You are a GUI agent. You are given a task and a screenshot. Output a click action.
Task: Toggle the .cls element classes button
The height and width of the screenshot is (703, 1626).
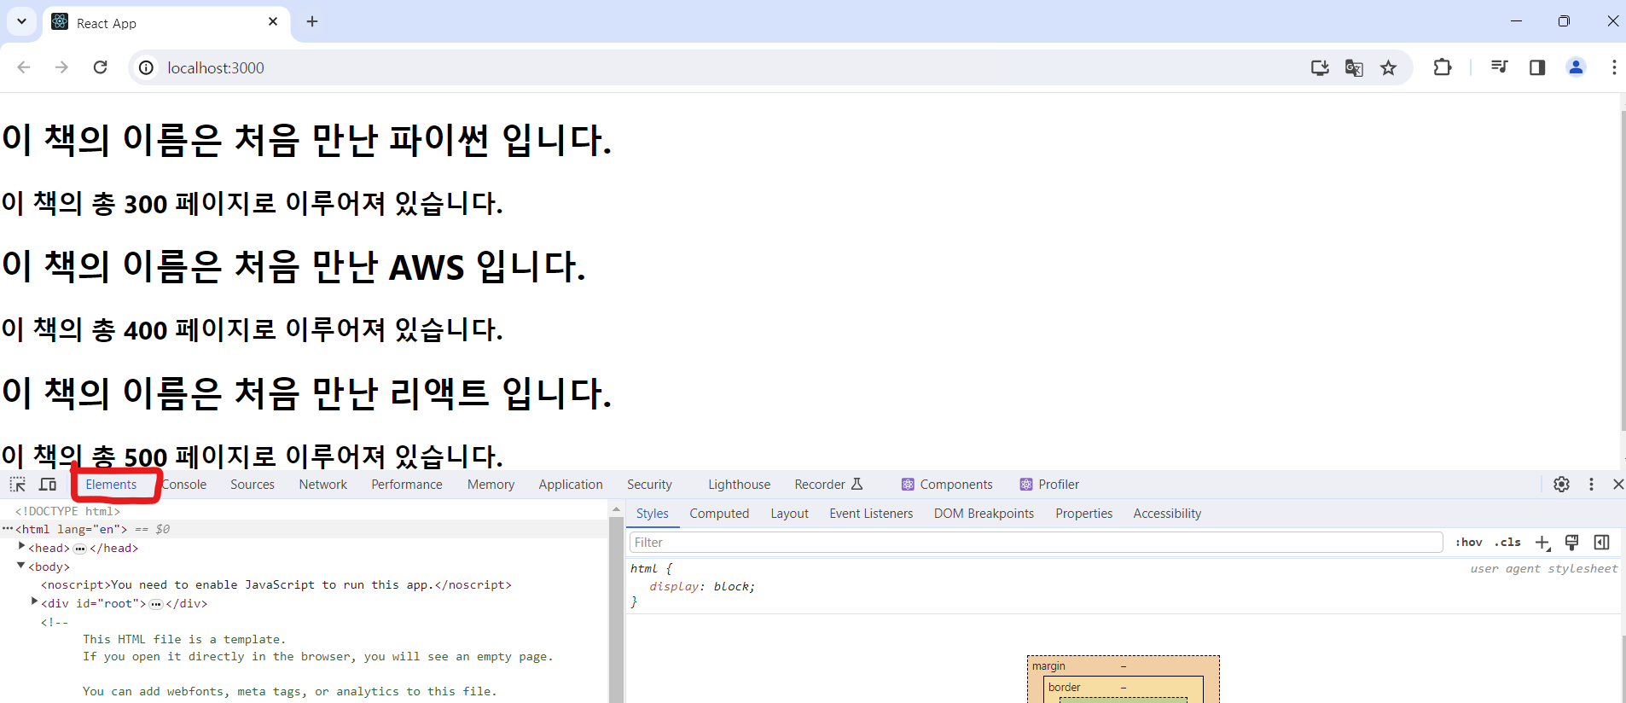tap(1507, 543)
